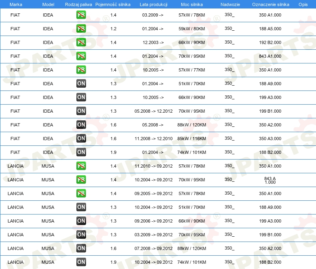Click diesel ON icon in Lancia Musa 03.2009 row
The height and width of the screenshot is (269, 316).
point(81,234)
